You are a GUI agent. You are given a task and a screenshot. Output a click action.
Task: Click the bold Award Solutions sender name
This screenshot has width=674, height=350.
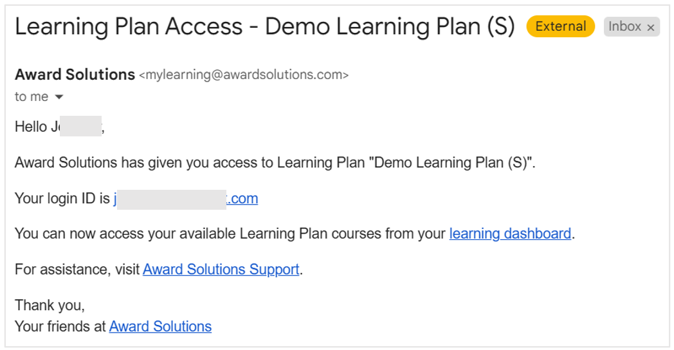pos(75,75)
